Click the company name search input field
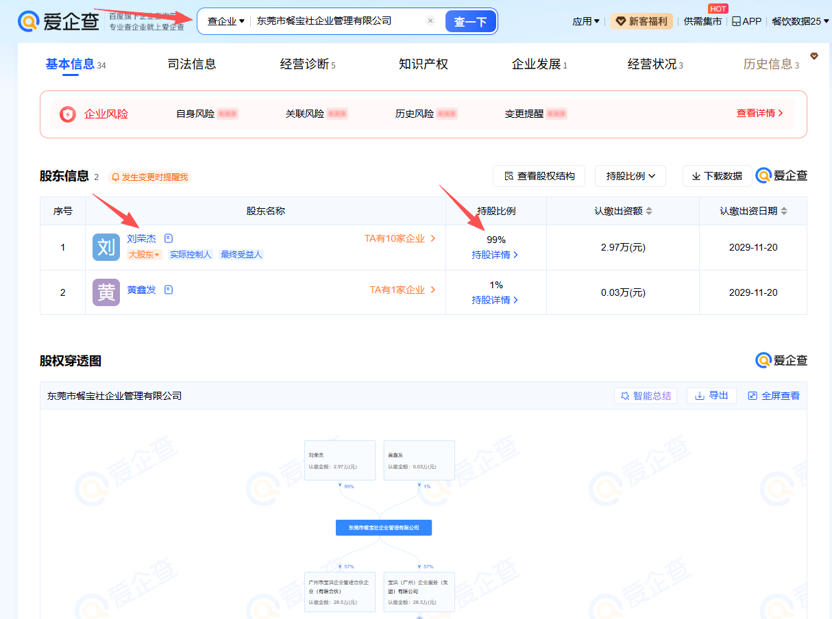The image size is (832, 619). (x=339, y=21)
